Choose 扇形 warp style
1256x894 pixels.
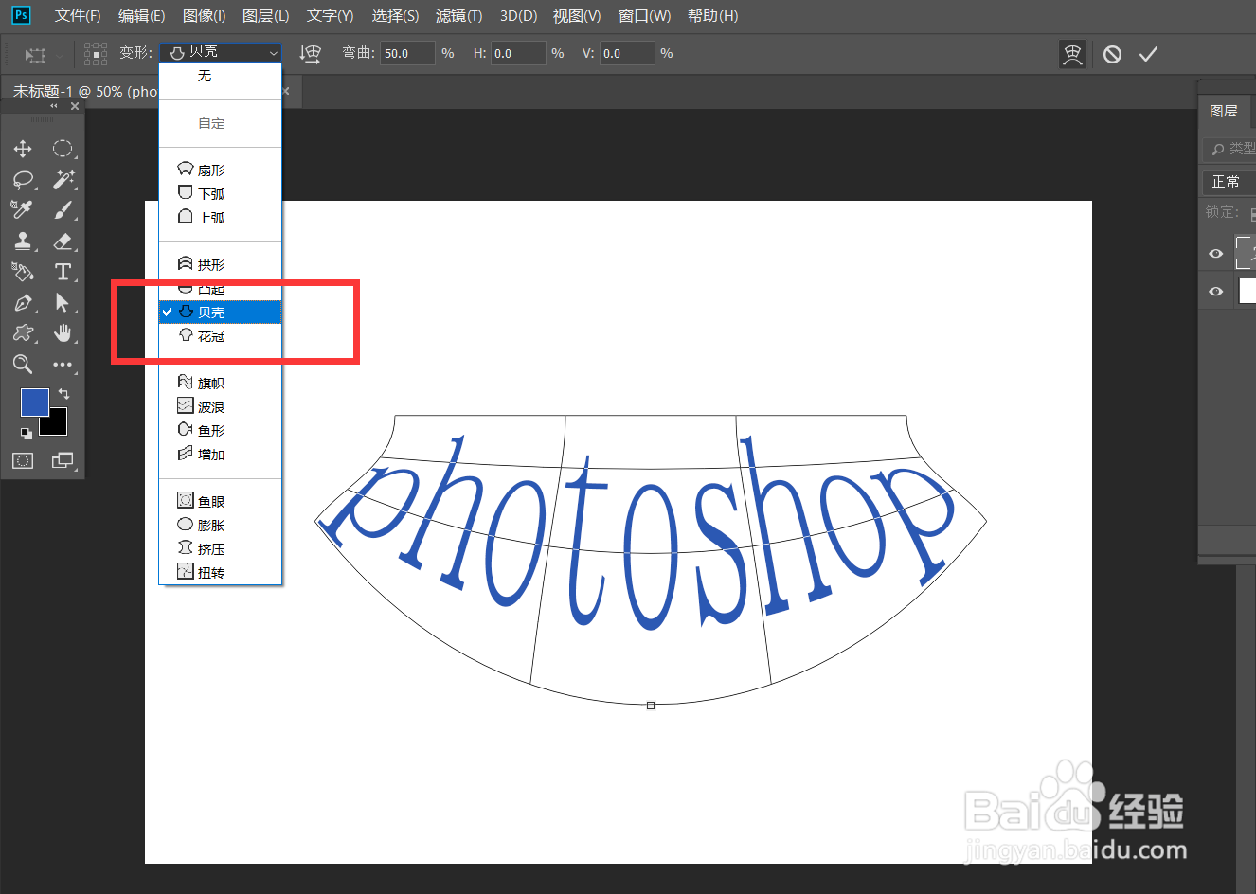point(221,170)
